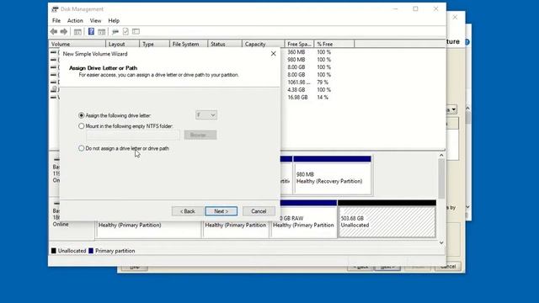Select the 503.68 GB Unallocated space block

[387, 219]
